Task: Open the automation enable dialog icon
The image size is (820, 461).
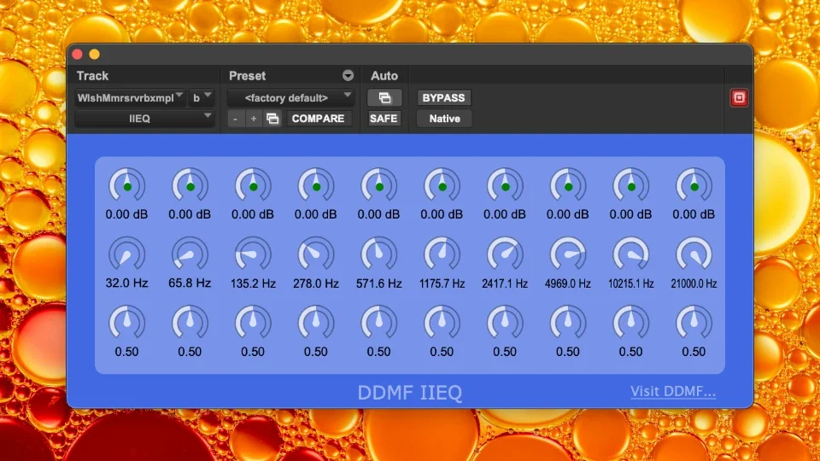Action: click(384, 97)
